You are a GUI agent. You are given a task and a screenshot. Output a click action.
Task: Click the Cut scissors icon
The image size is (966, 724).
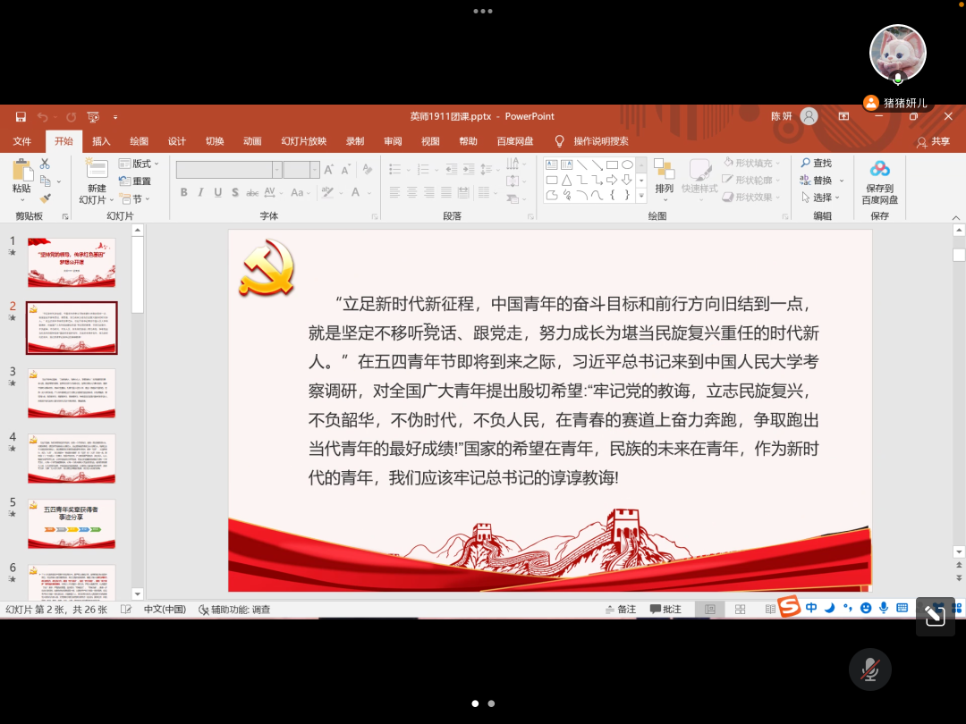pos(45,164)
